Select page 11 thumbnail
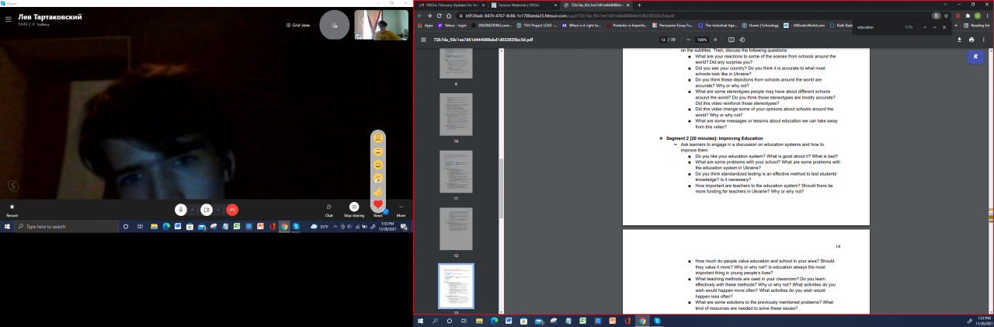 coord(456,171)
